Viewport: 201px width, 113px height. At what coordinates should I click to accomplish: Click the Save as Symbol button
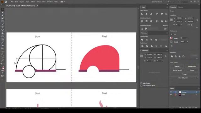tap(177, 70)
